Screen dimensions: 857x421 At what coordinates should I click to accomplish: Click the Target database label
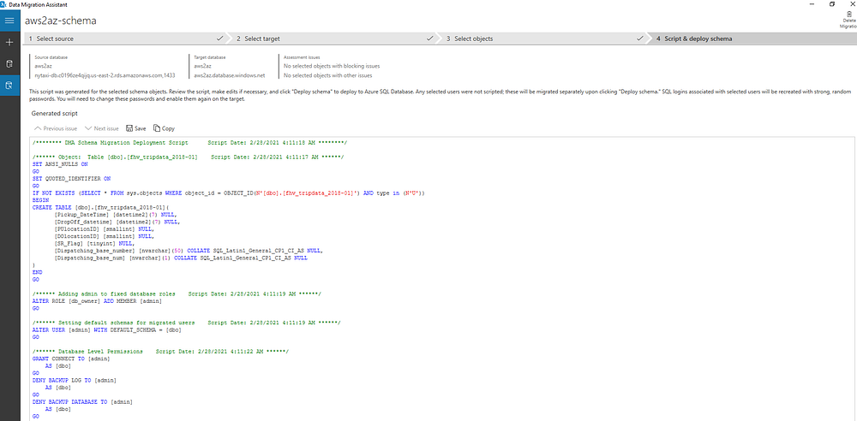[x=210, y=56]
